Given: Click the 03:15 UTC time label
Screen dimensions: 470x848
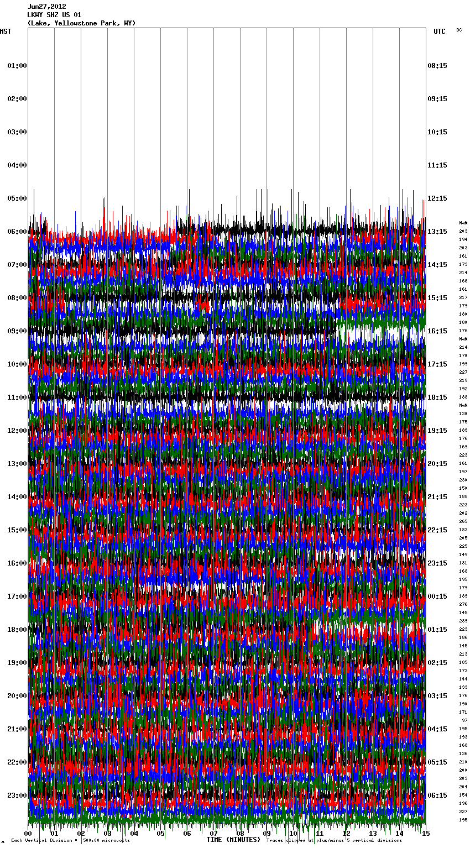Looking at the screenshot, I should (437, 696).
